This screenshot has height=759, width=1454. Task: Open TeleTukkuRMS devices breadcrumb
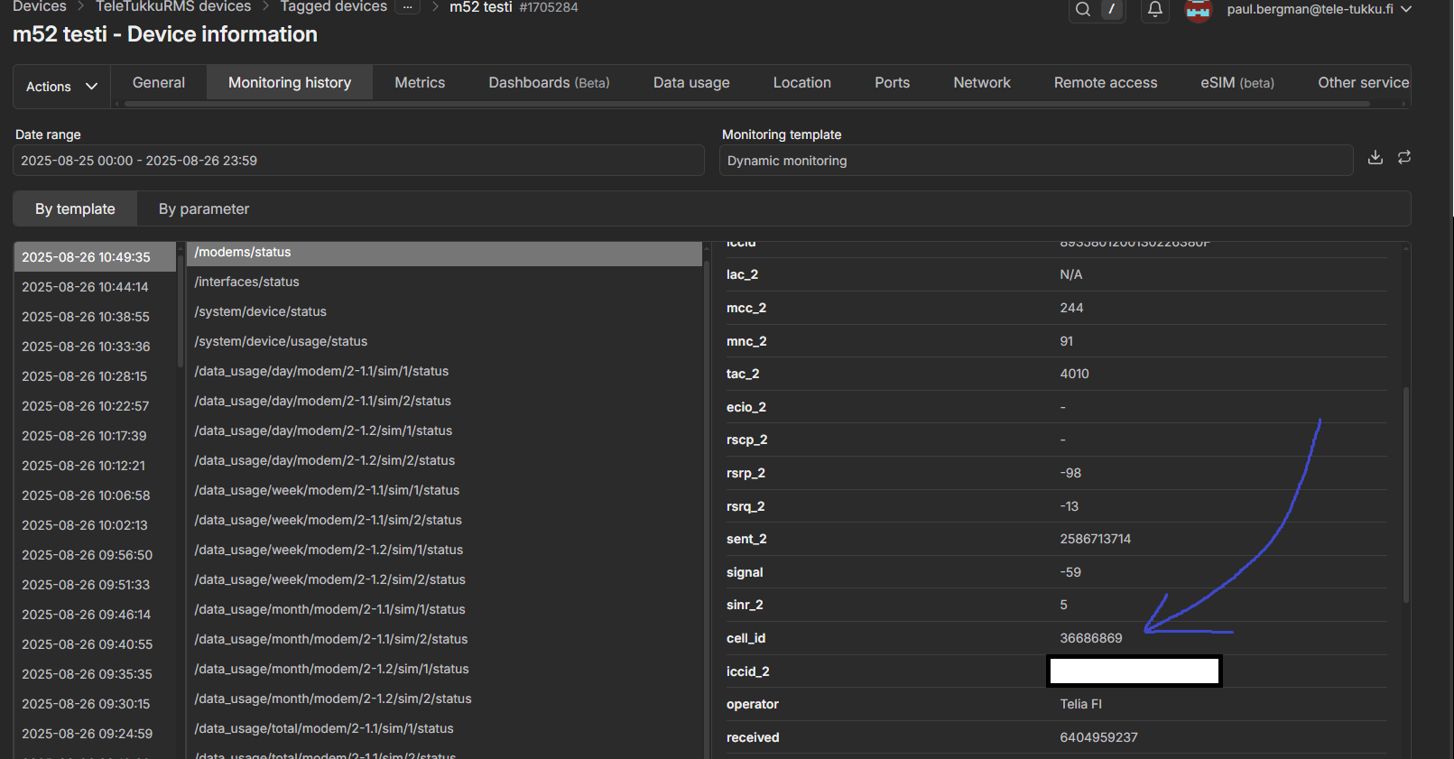tap(173, 6)
